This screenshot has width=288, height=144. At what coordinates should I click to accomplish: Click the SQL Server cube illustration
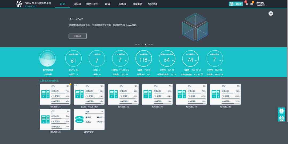195,27
